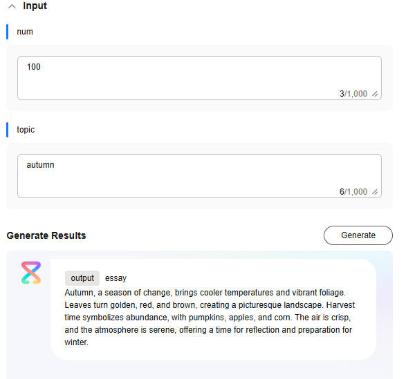
Task: Click the Input section heading
Action: pyautogui.click(x=35, y=6)
